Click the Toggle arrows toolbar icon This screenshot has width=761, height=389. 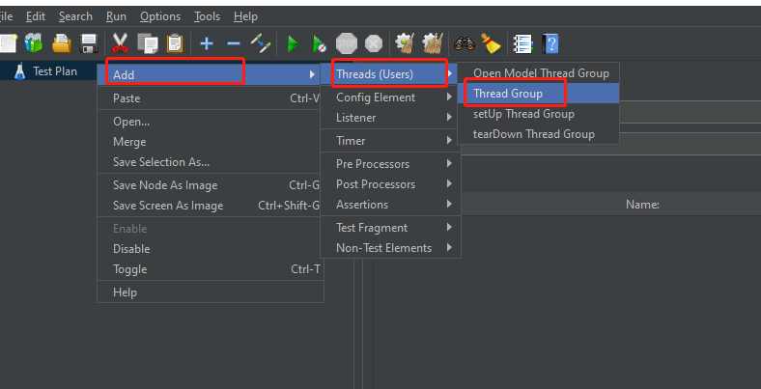pos(261,43)
